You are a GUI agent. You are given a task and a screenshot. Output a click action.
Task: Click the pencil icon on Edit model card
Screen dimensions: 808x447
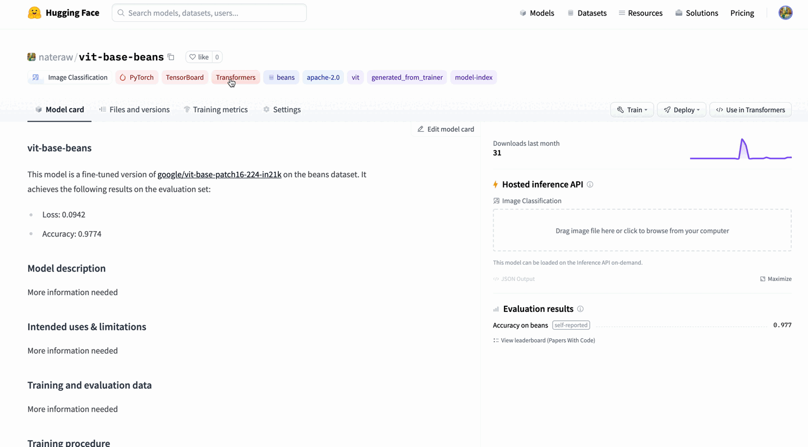(x=421, y=129)
